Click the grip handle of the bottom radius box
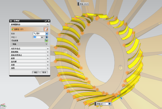 point(95,104)
